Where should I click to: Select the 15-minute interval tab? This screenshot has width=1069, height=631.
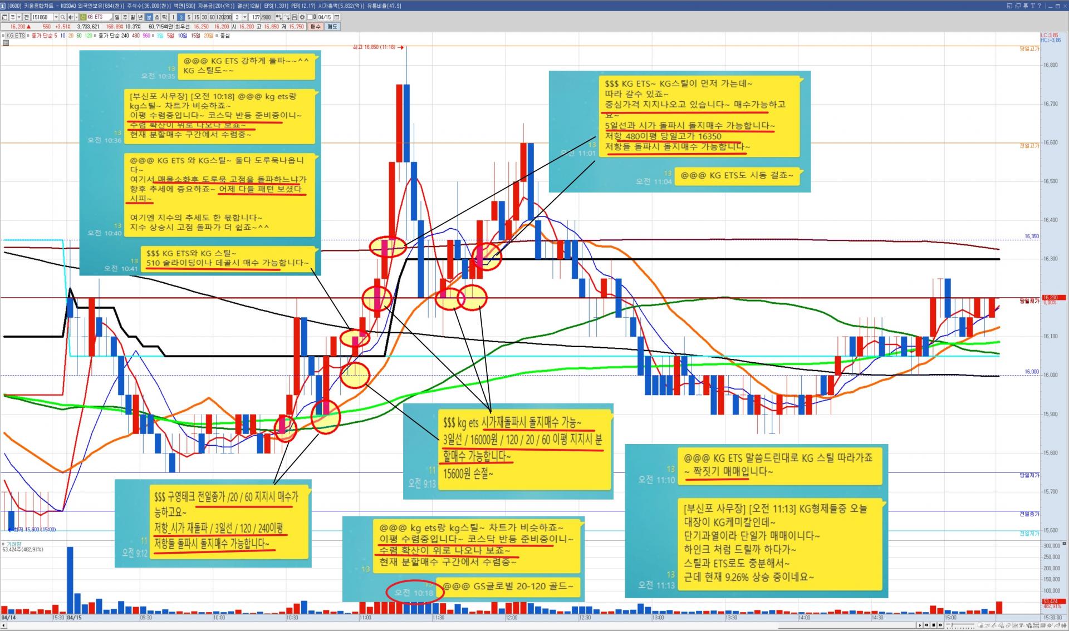click(197, 17)
